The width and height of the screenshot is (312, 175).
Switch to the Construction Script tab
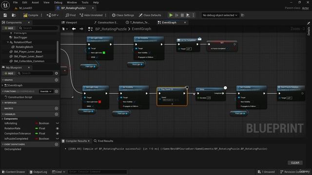click(106, 22)
